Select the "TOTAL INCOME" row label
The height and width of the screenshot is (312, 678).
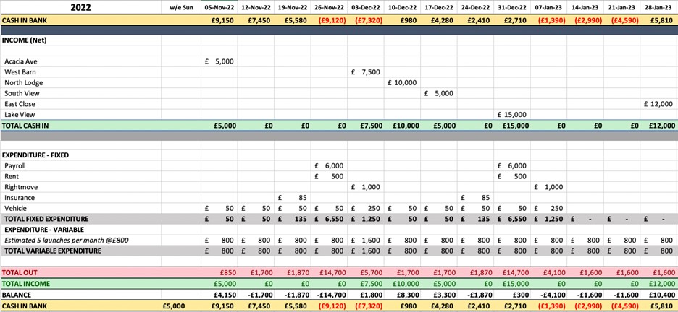(x=26, y=284)
